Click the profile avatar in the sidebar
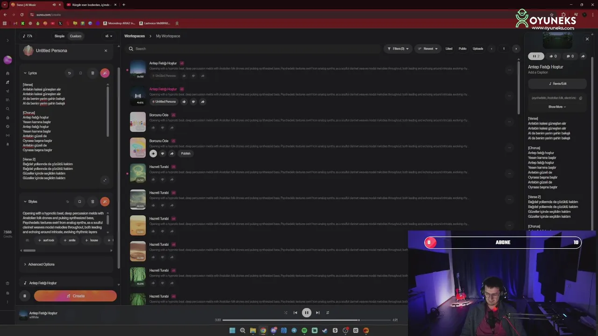Screen dimensions: 598x336 point(7,60)
